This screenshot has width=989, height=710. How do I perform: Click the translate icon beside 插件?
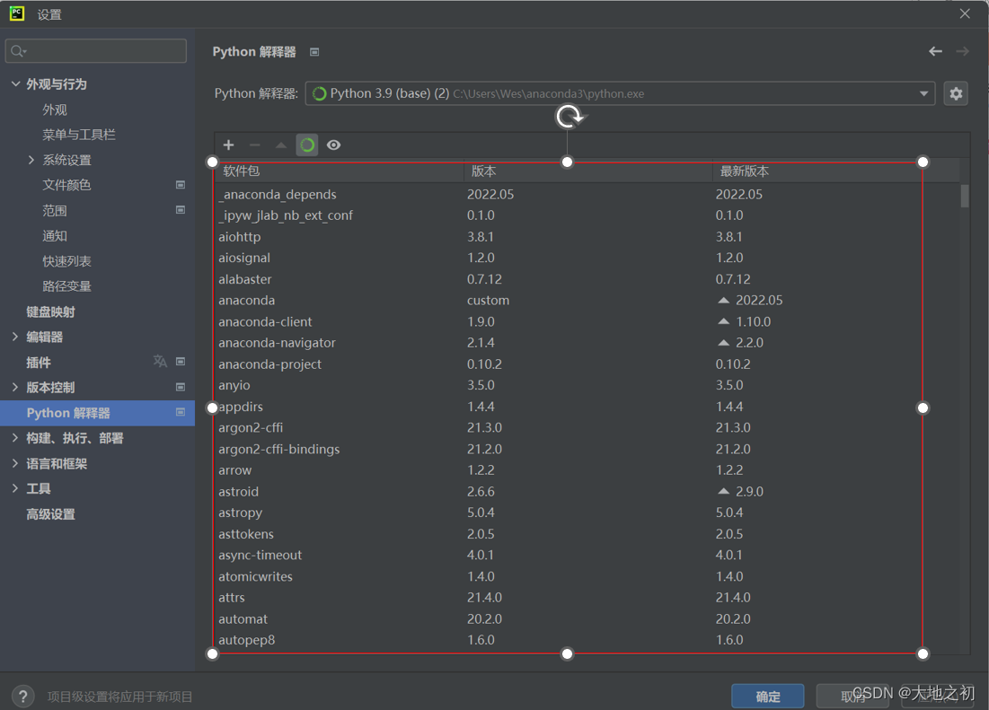(160, 361)
